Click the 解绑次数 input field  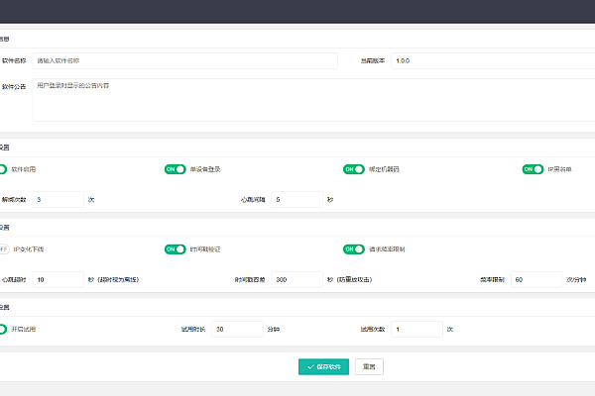[x=58, y=199]
